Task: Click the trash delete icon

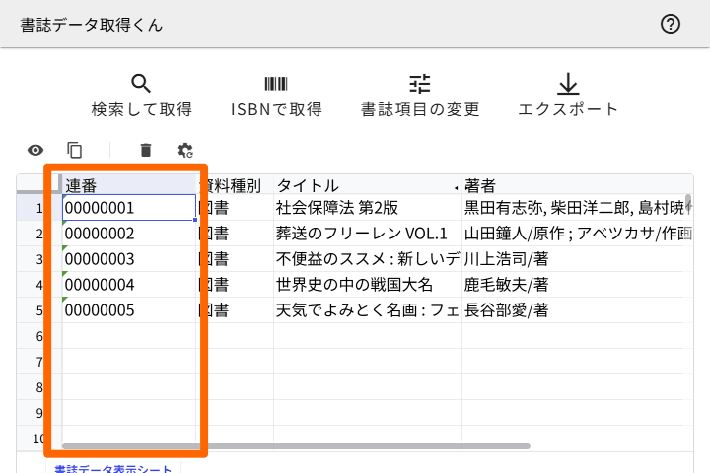Action: 146,150
